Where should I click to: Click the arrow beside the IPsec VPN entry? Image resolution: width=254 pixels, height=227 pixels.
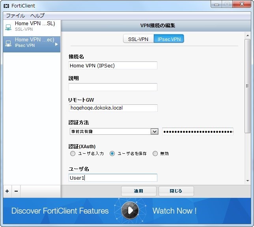pyautogui.click(x=56, y=44)
